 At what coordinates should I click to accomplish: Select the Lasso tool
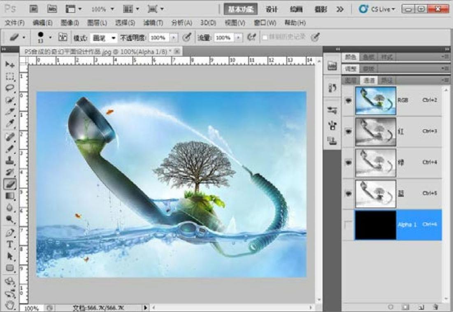(x=10, y=88)
